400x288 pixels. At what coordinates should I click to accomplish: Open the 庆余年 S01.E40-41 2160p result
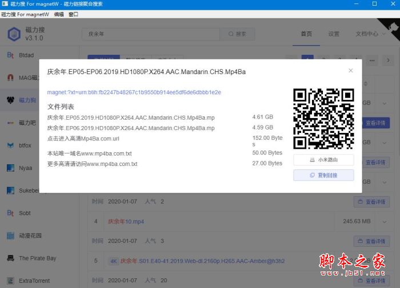[x=202, y=261]
